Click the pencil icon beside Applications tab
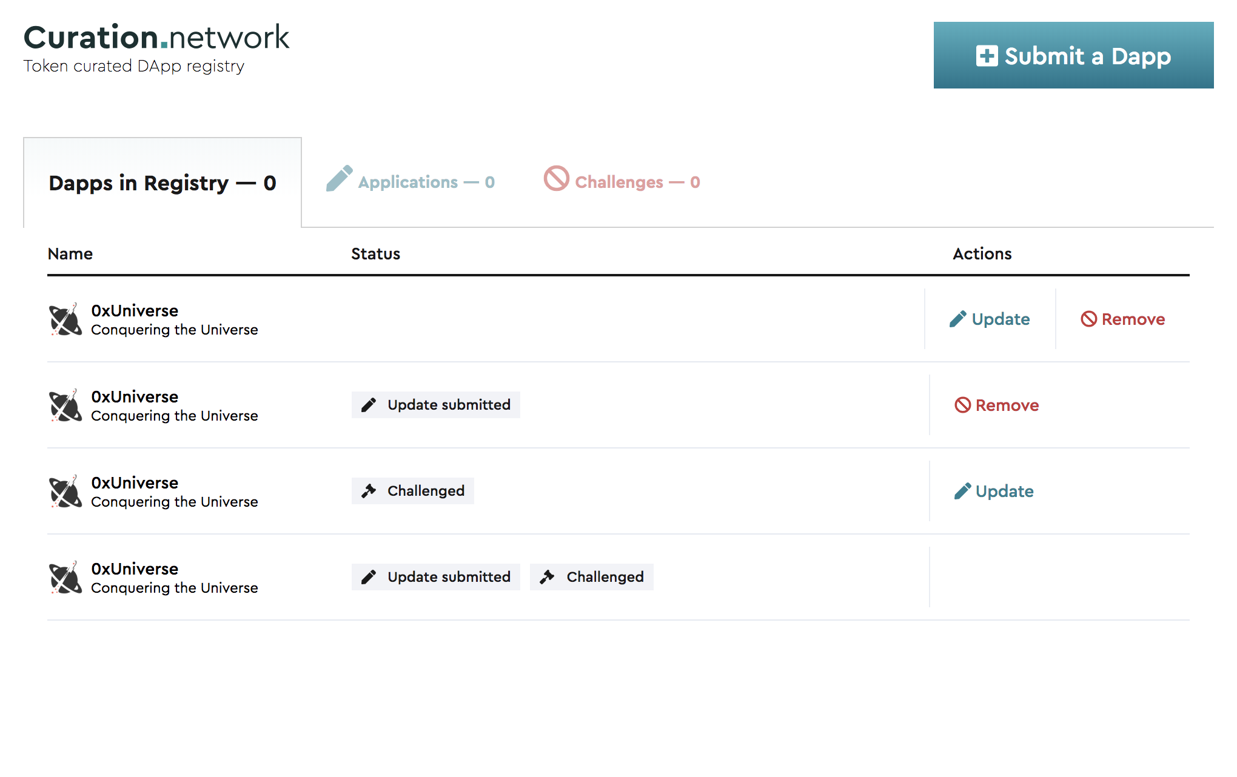Screen dimensions: 1237x777 click(x=339, y=179)
